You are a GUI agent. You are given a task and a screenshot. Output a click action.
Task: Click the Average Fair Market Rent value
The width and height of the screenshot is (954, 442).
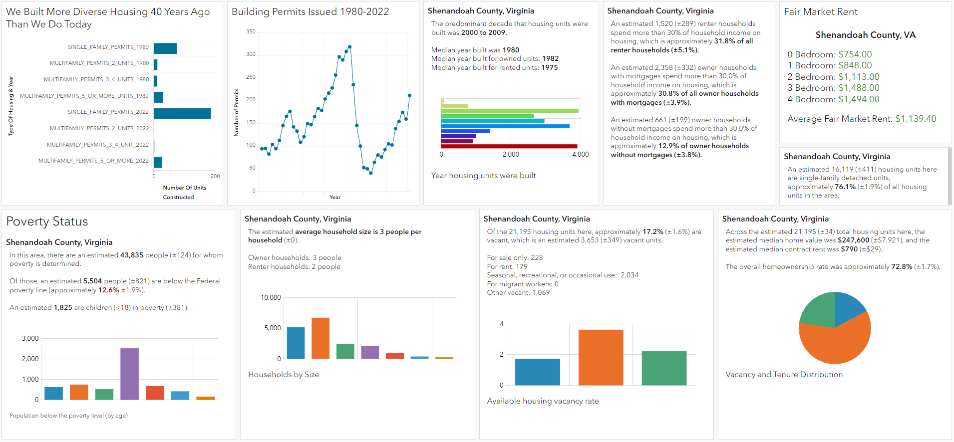[916, 119]
